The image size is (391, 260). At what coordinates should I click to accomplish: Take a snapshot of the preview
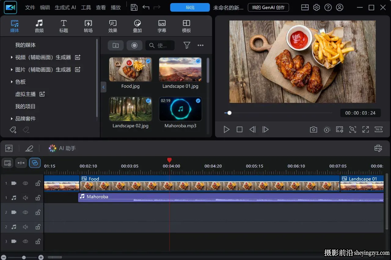pos(313,129)
